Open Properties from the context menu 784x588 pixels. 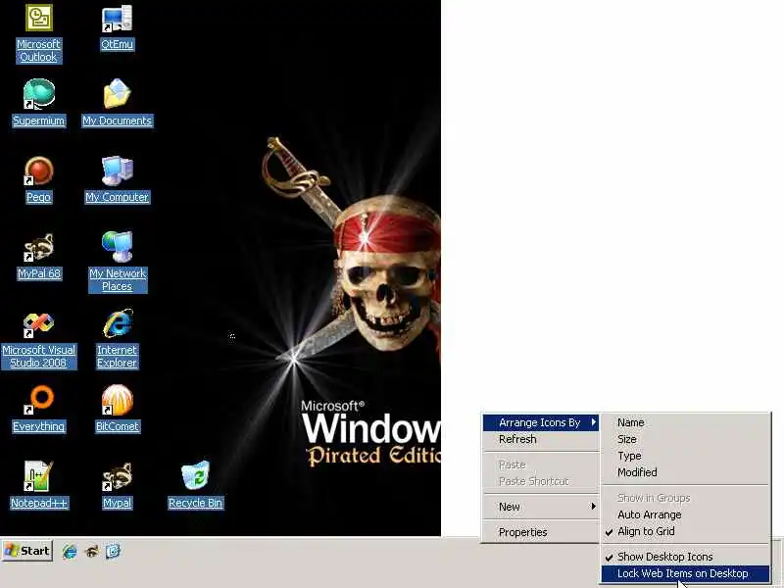(541, 532)
